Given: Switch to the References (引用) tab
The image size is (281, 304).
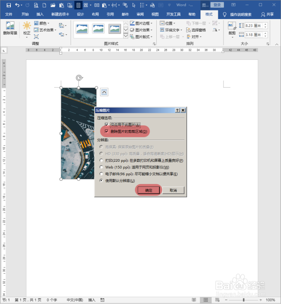Looking at the screenshot, I should (x=110, y=15).
